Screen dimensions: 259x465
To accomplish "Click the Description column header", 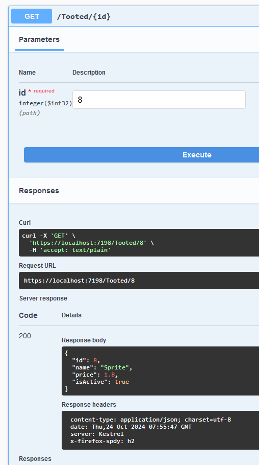I will point(89,73).
